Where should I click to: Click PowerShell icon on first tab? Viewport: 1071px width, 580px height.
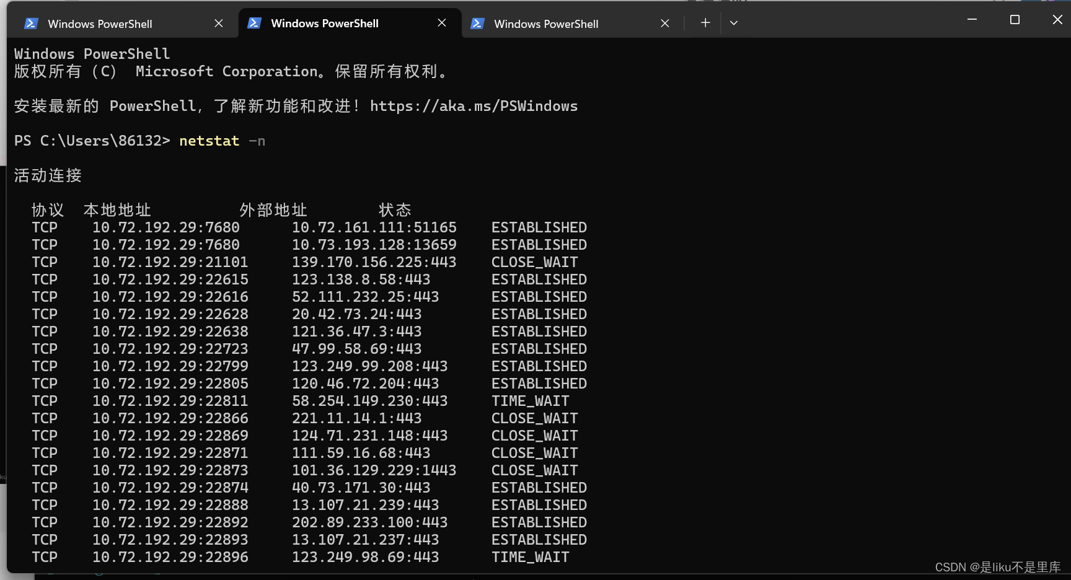tap(31, 24)
